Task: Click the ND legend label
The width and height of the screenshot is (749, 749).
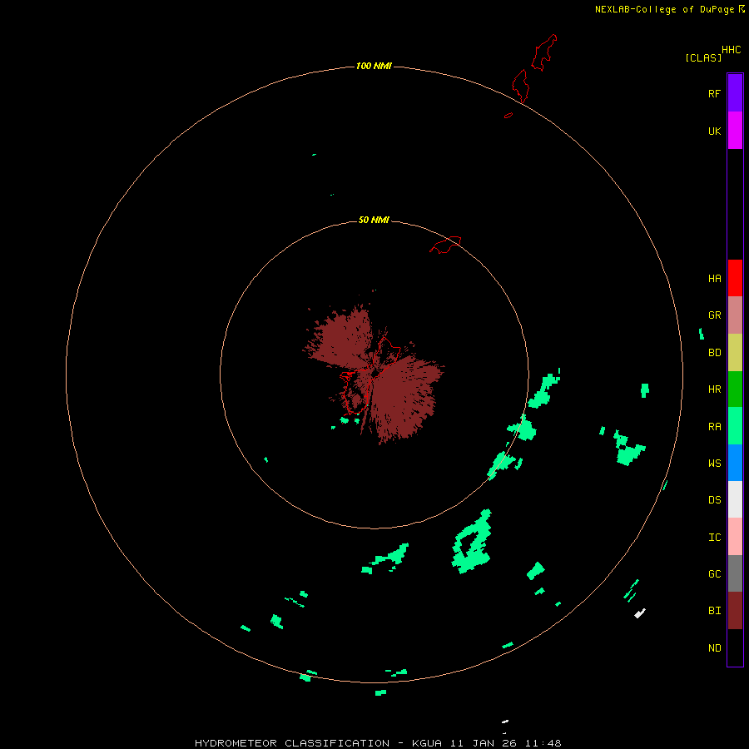Action: click(714, 648)
